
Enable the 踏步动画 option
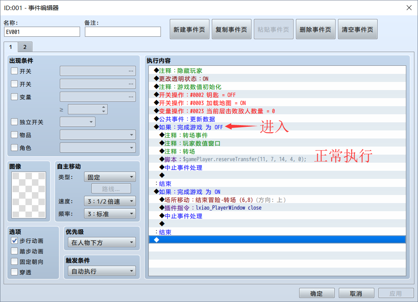(15, 251)
